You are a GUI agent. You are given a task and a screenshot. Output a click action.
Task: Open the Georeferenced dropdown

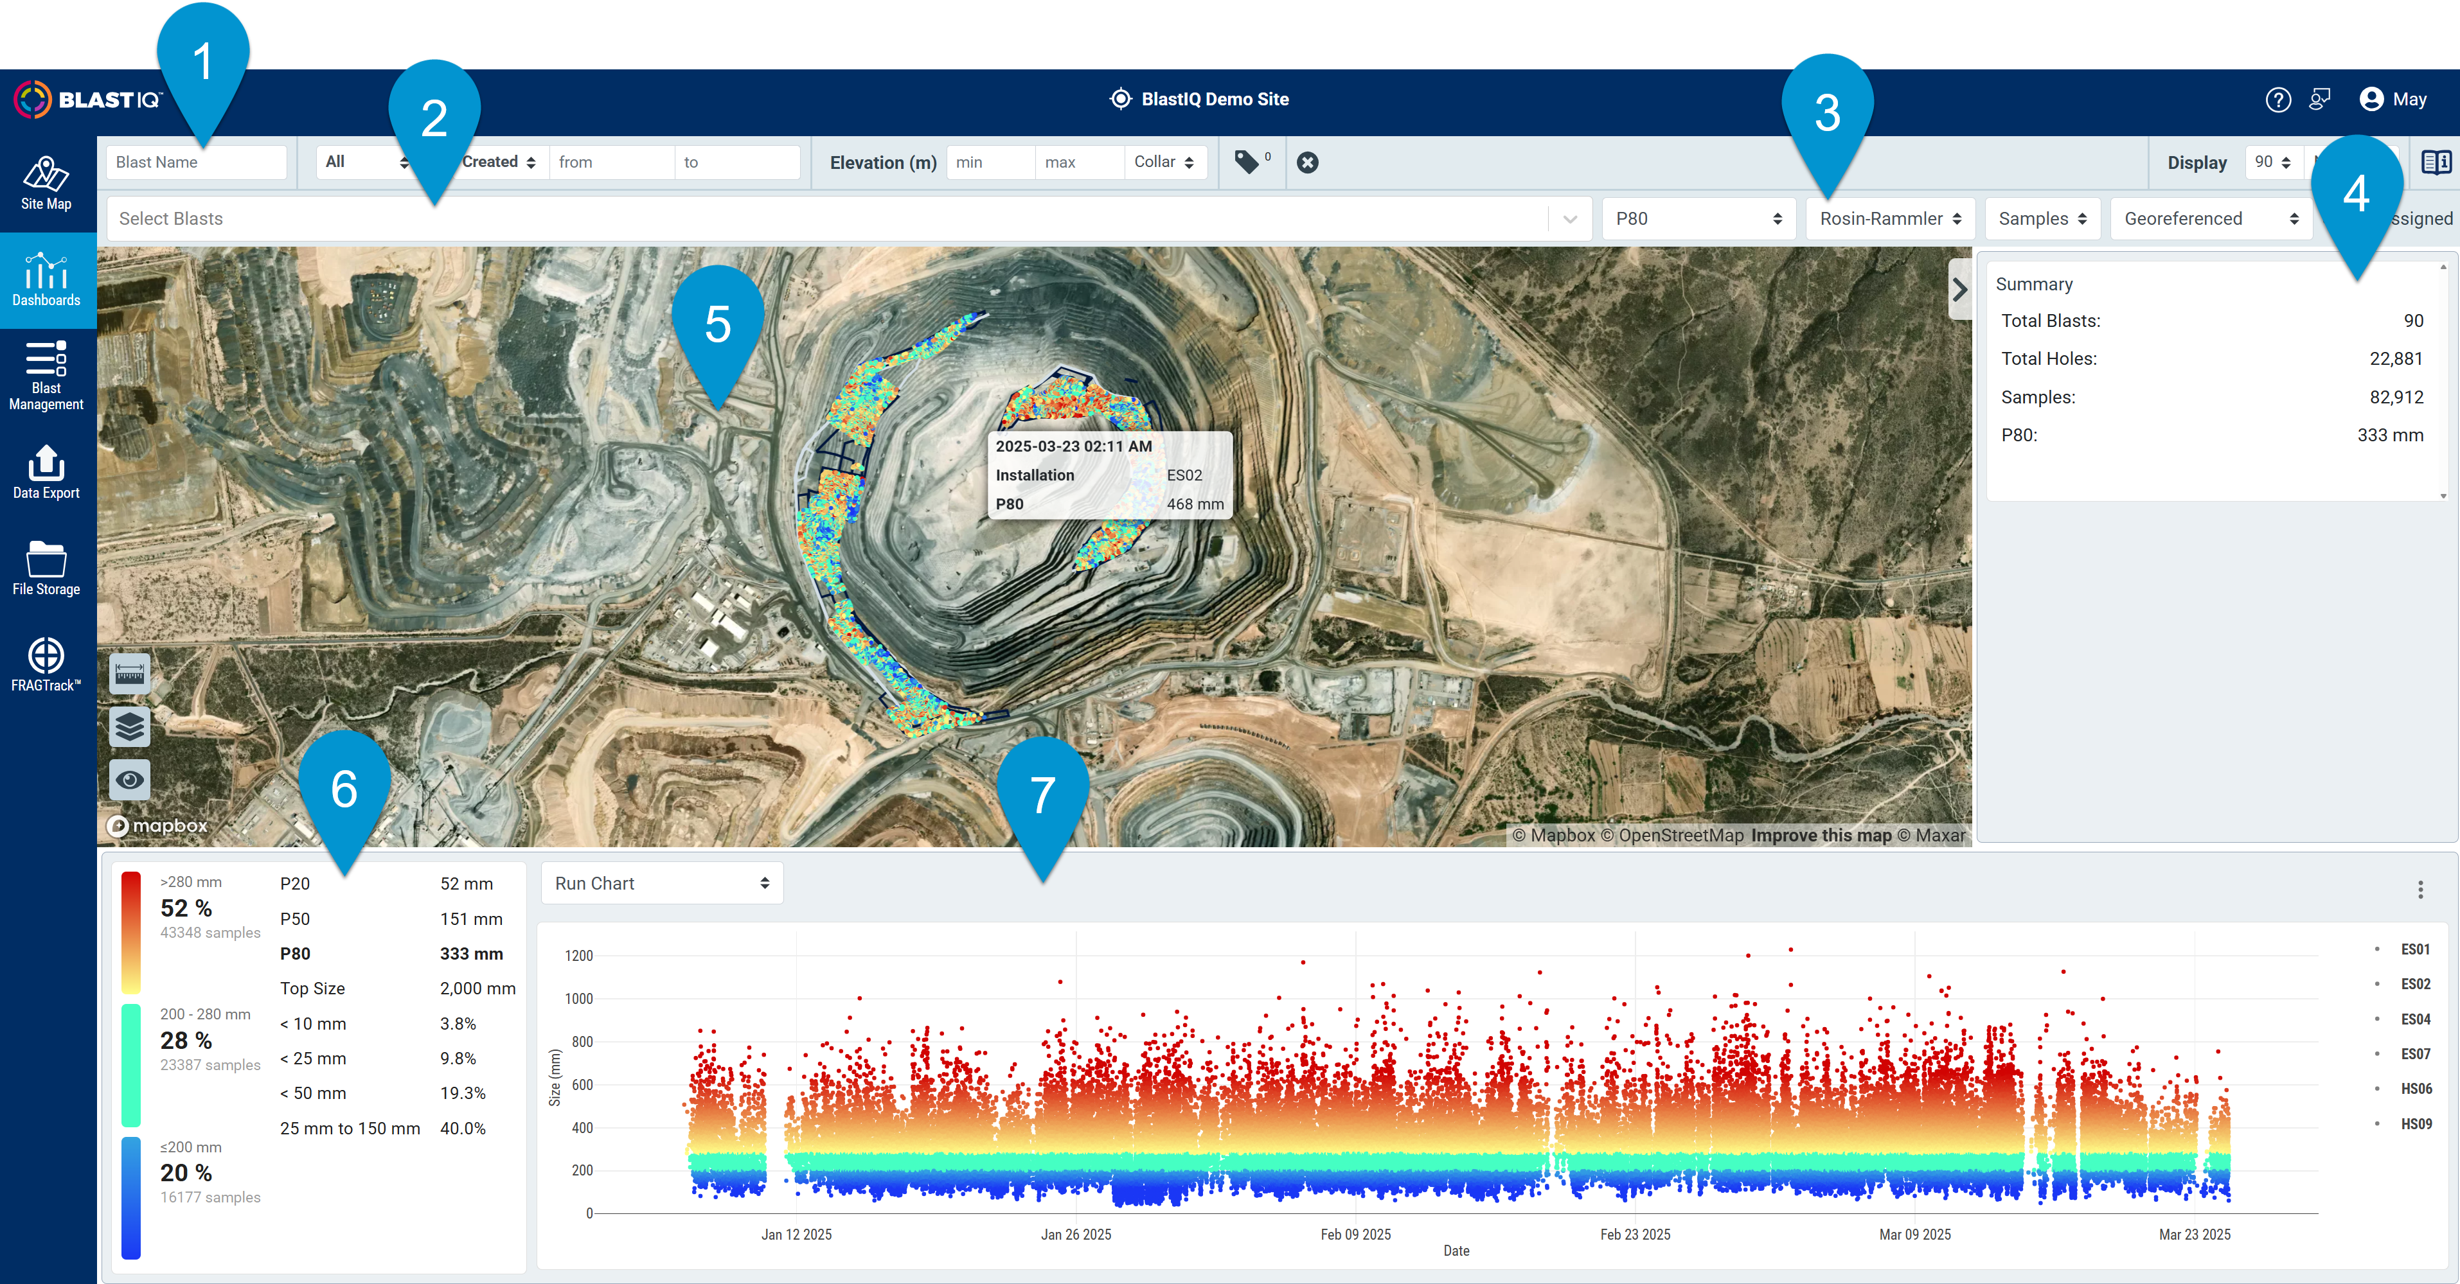[x=2211, y=218]
